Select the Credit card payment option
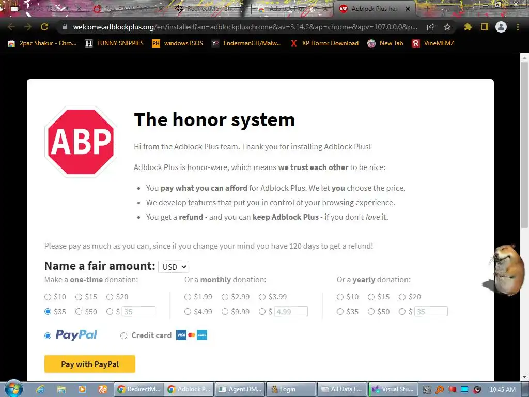 123,335
